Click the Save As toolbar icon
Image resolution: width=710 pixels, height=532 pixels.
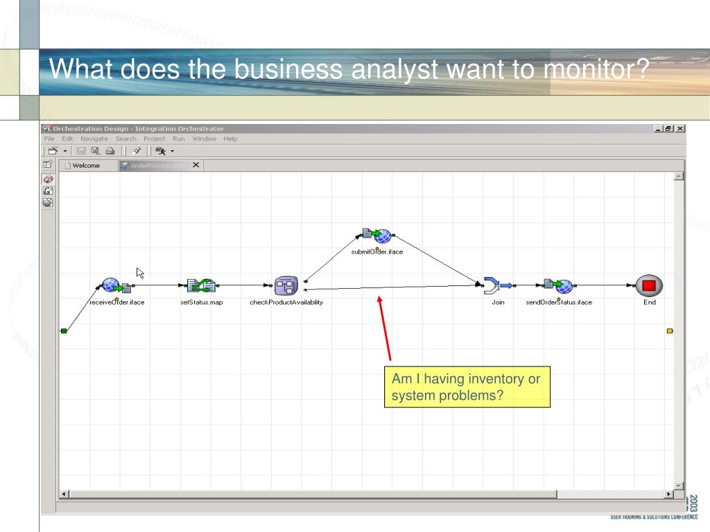tap(96, 150)
